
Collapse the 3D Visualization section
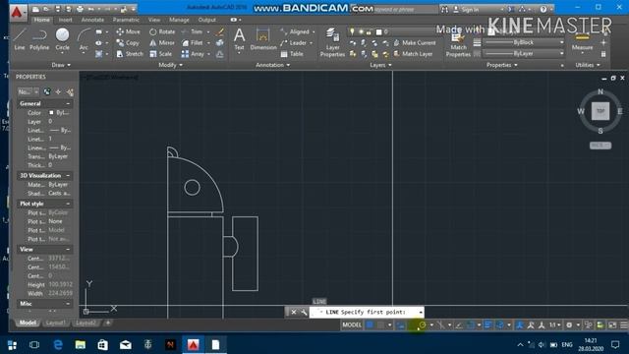tap(68, 176)
